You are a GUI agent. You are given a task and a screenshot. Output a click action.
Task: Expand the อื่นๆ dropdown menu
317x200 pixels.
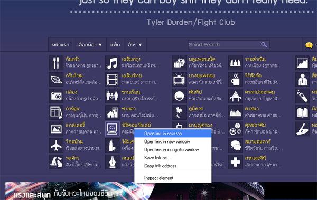click(135, 45)
